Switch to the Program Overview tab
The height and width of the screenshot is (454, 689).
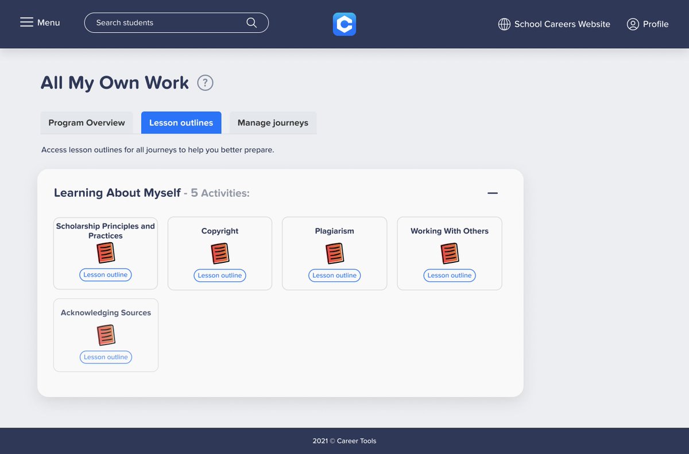(x=87, y=123)
